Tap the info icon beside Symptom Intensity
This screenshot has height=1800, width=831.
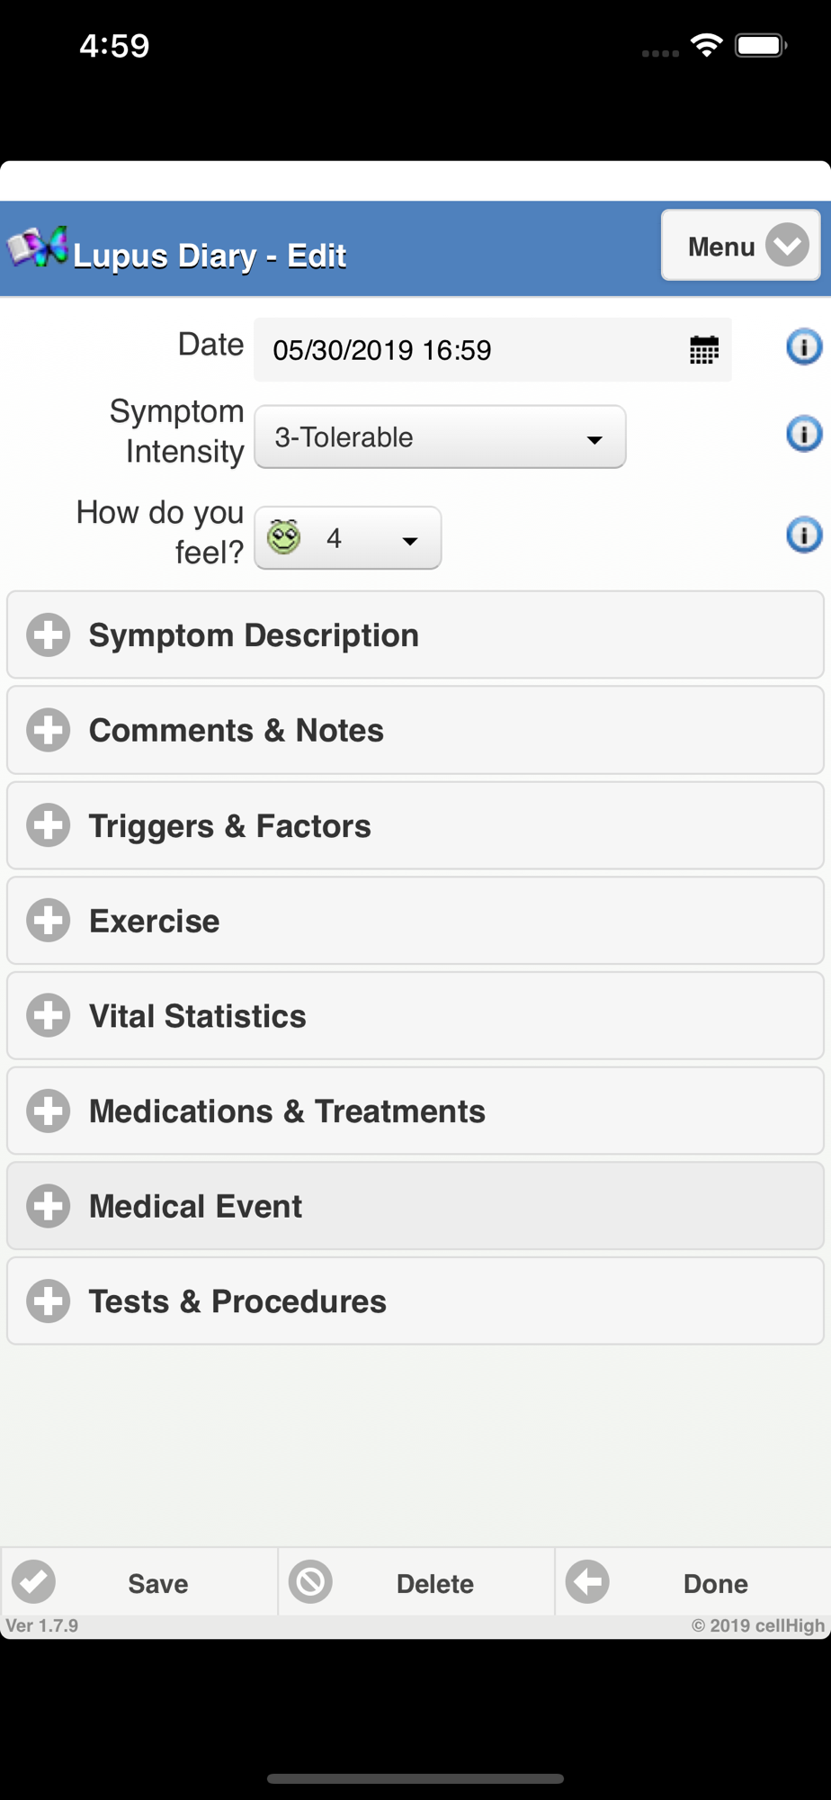point(803,434)
